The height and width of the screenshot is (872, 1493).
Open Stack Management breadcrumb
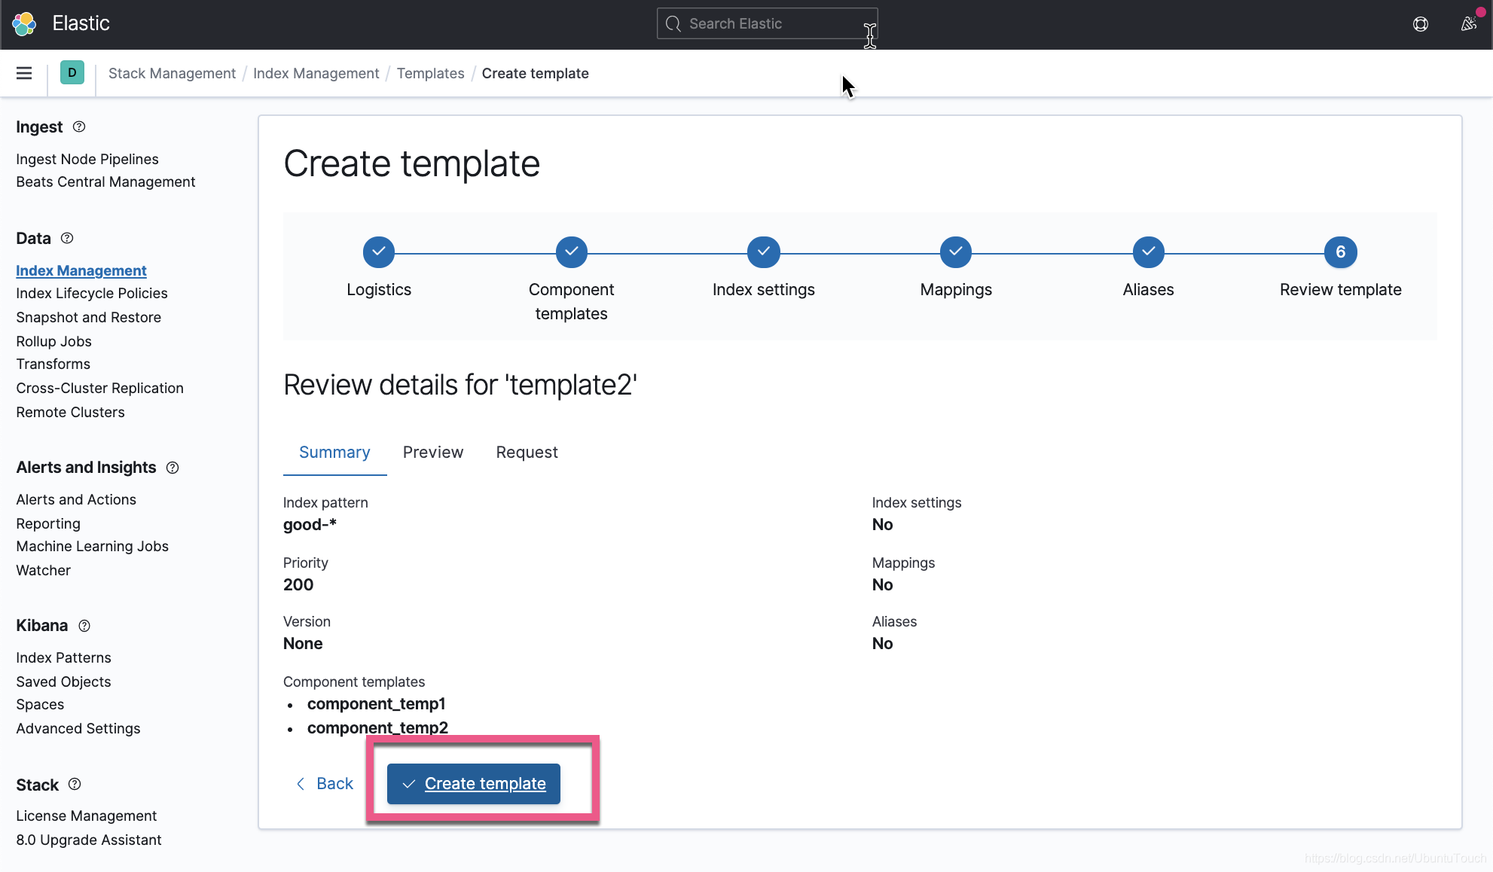(x=172, y=73)
